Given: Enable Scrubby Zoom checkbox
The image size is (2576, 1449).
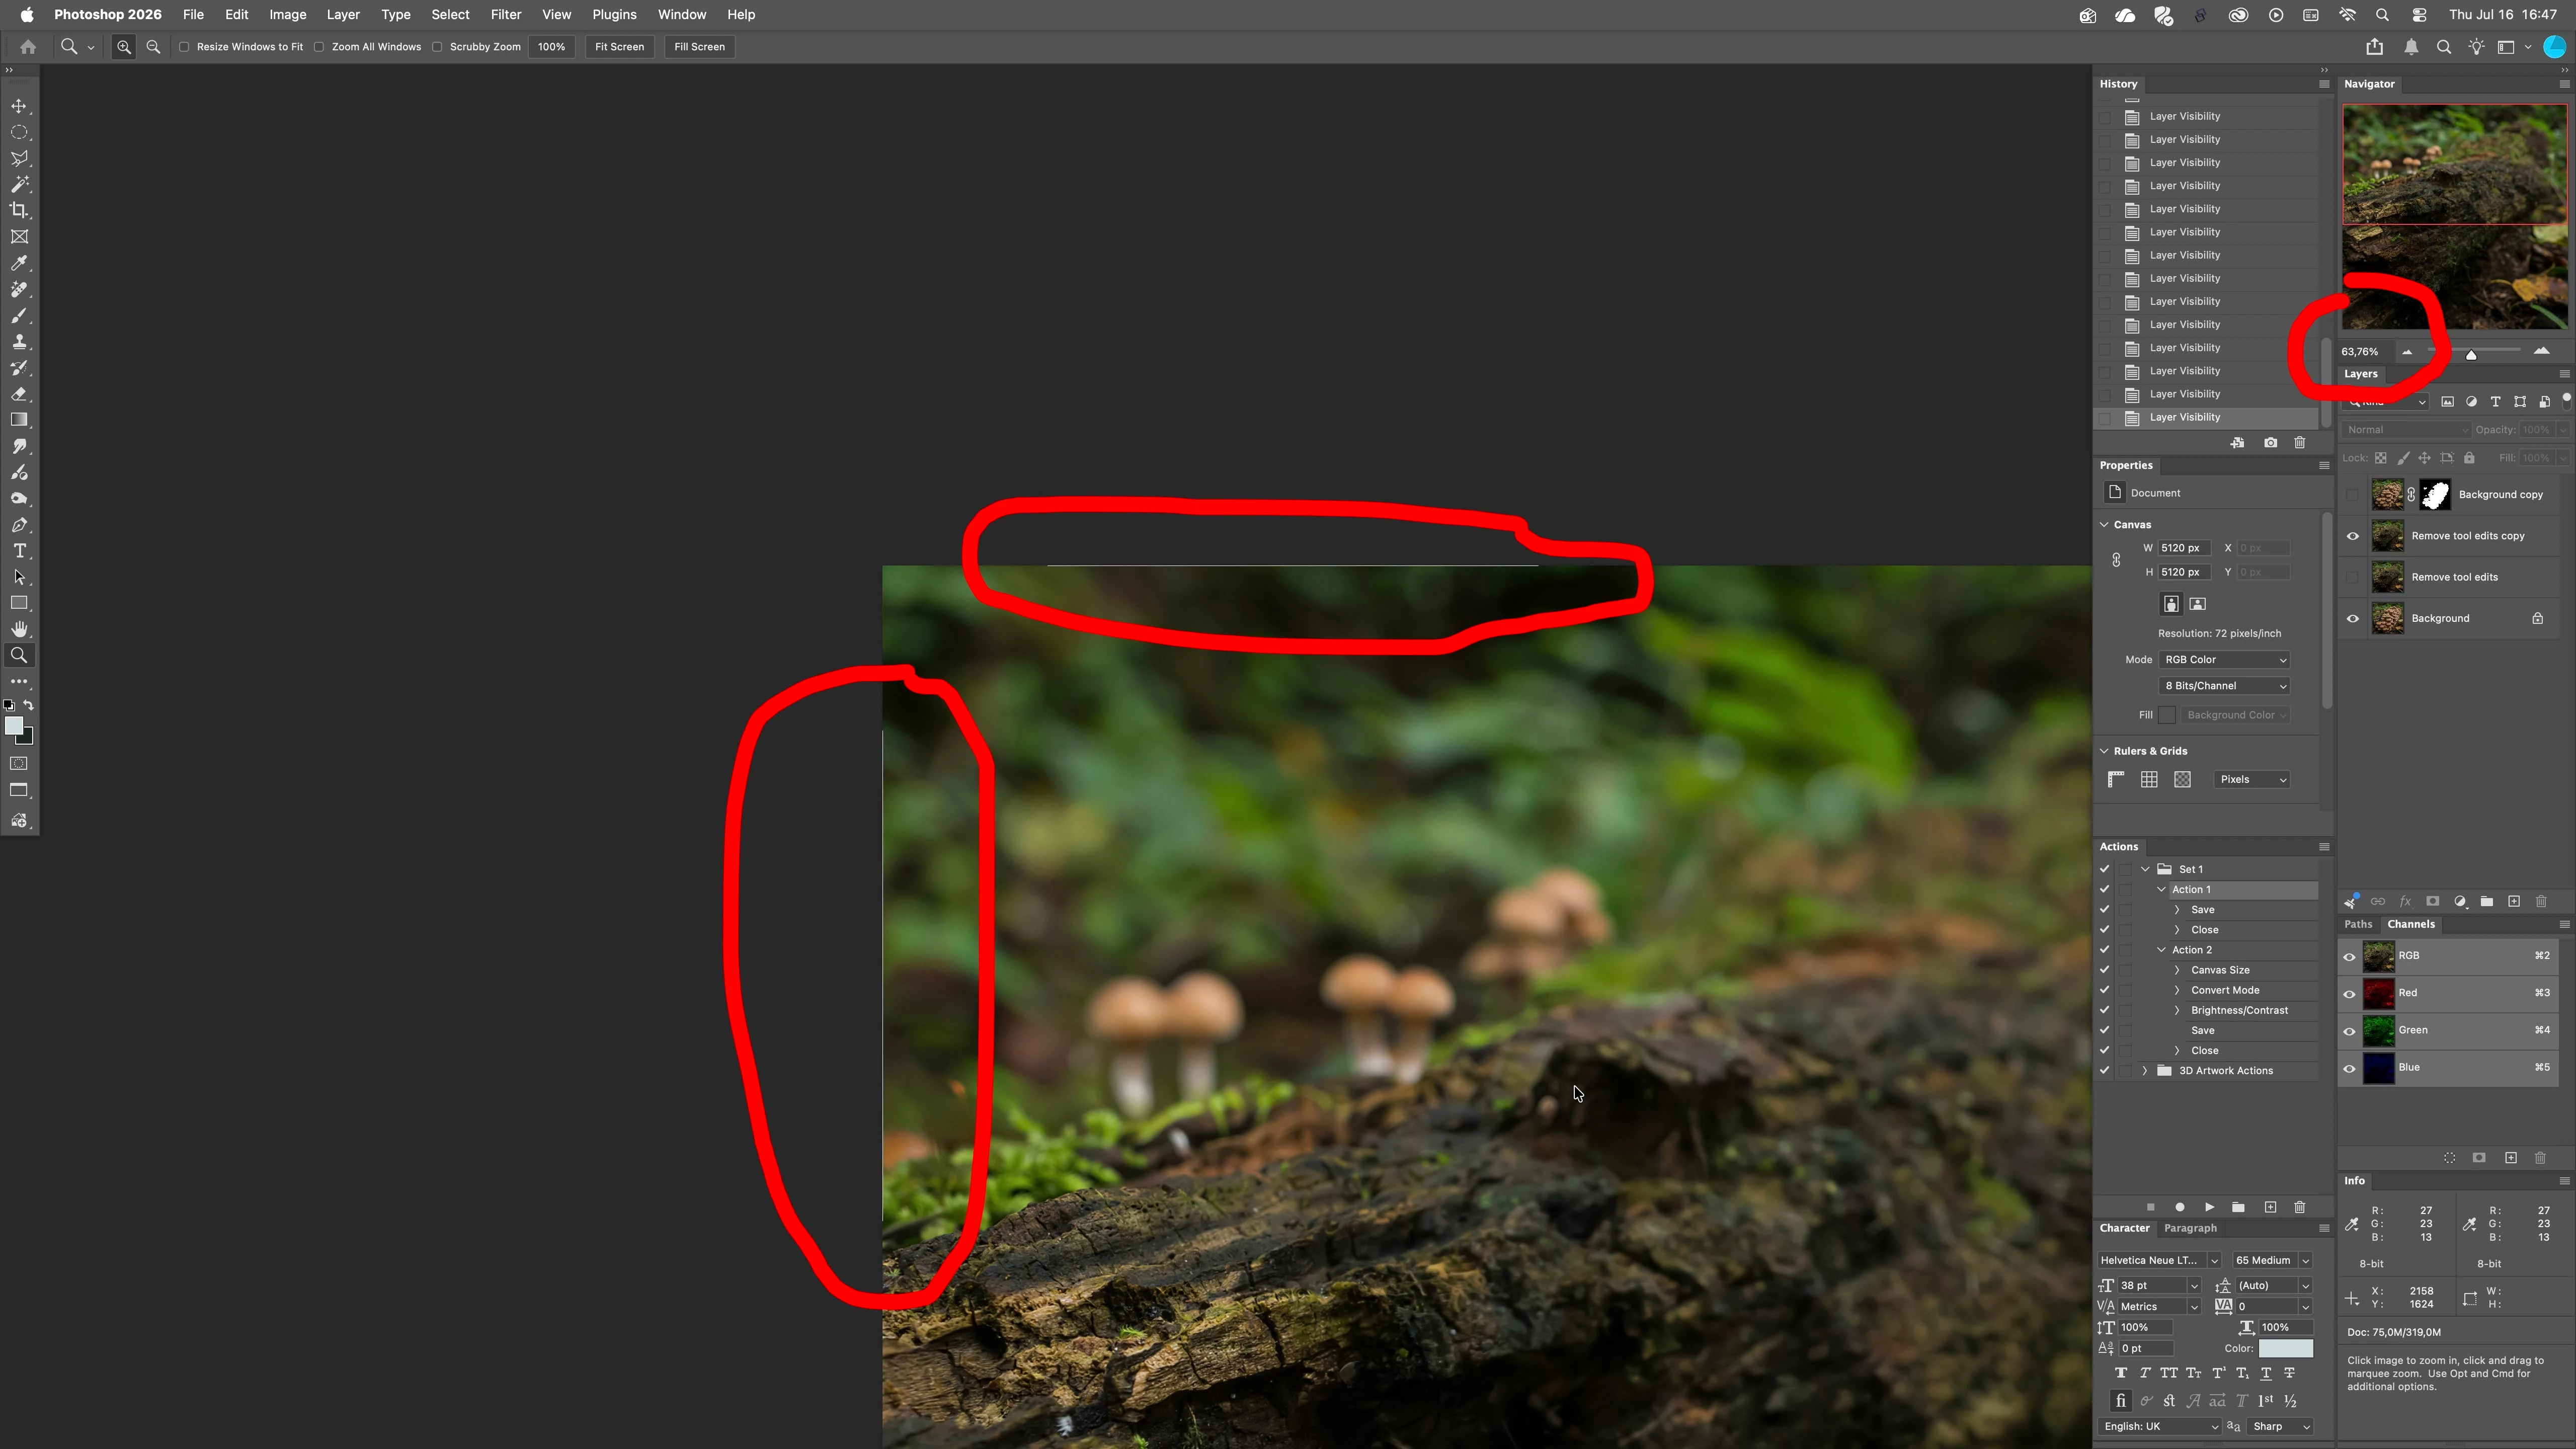Looking at the screenshot, I should pyautogui.click(x=437, y=47).
